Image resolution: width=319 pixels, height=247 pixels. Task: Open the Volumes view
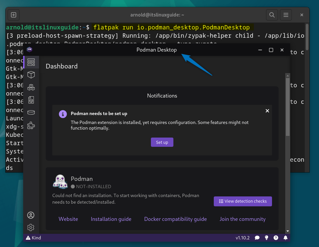point(31,112)
